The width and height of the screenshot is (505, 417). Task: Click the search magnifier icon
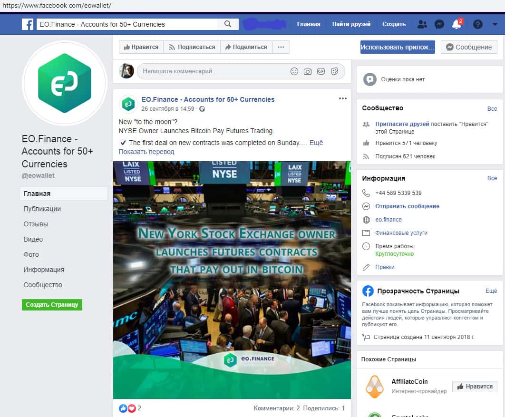pyautogui.click(x=228, y=24)
